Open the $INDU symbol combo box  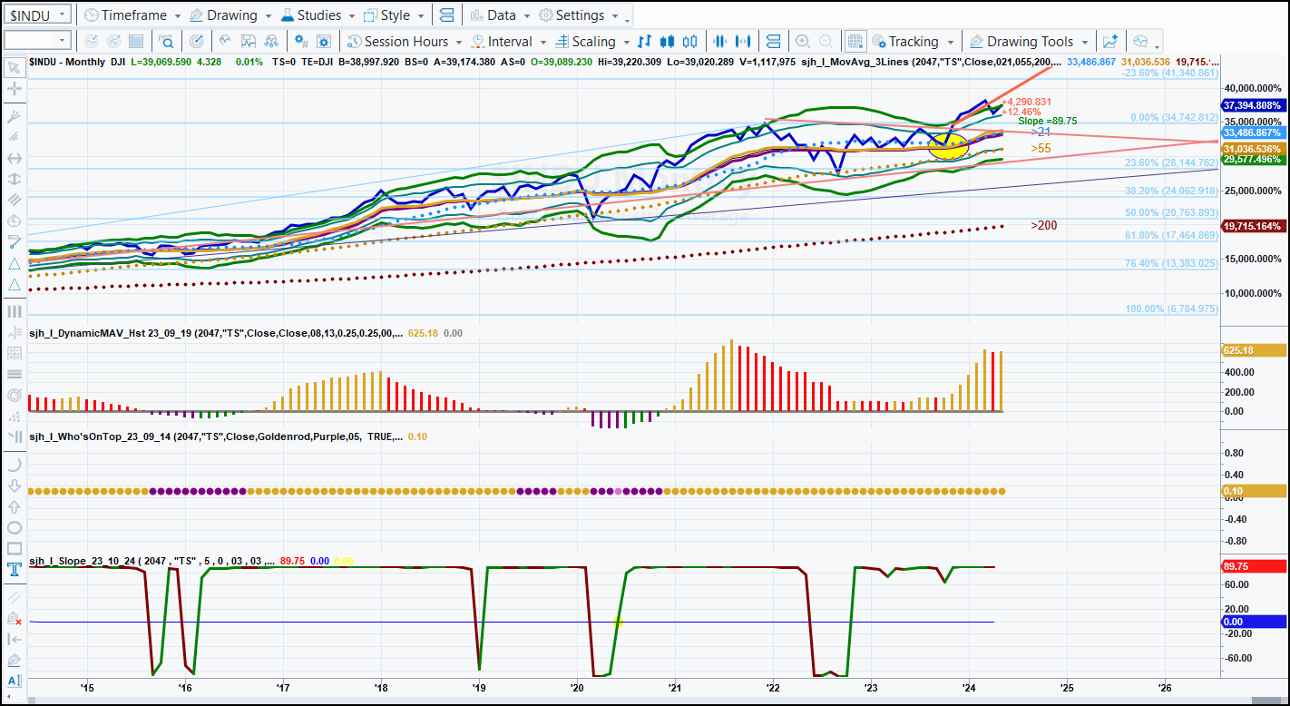click(x=36, y=15)
